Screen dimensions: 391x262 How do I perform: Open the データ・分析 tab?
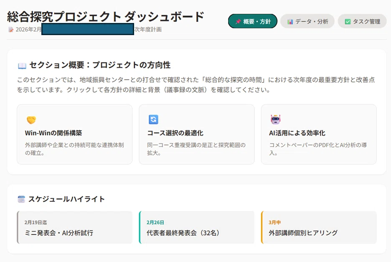pos(307,21)
